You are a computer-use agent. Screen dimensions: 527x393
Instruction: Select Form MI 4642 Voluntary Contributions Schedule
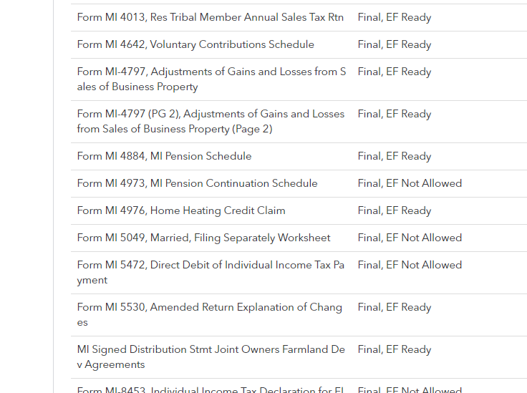coord(195,44)
